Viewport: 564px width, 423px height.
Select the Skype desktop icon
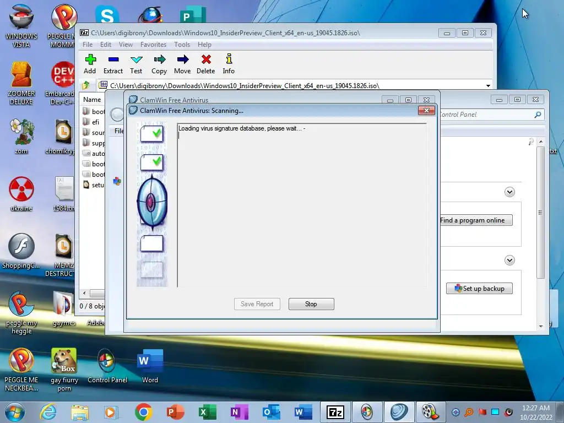click(107, 15)
